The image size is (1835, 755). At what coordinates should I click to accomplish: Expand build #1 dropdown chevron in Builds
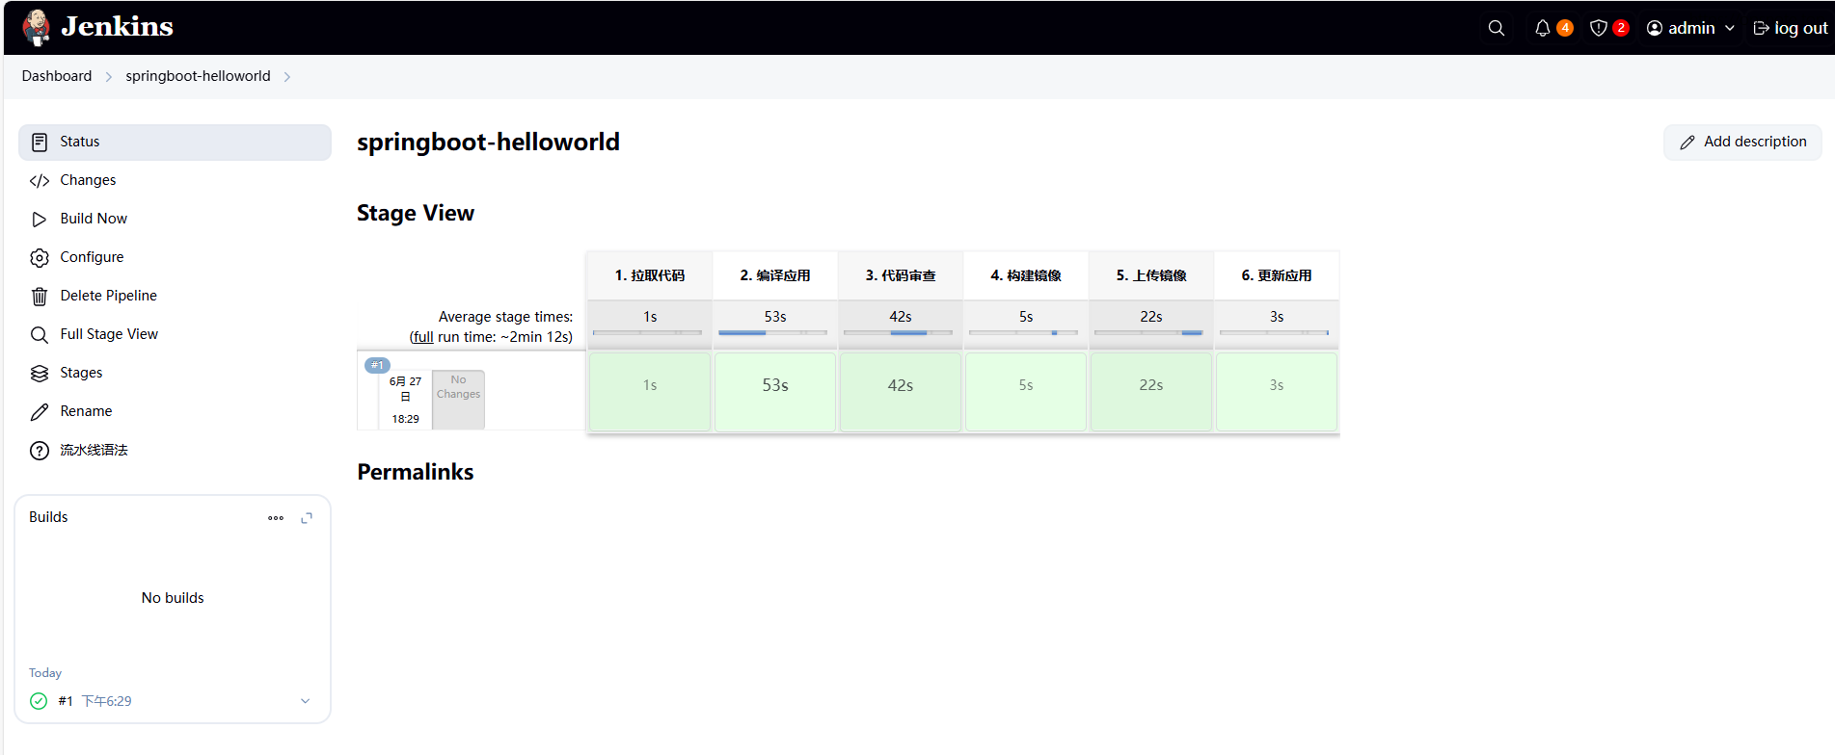(x=305, y=701)
